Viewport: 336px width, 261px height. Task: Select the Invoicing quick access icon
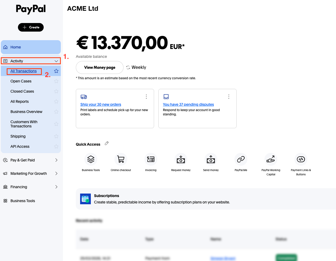pos(151,159)
